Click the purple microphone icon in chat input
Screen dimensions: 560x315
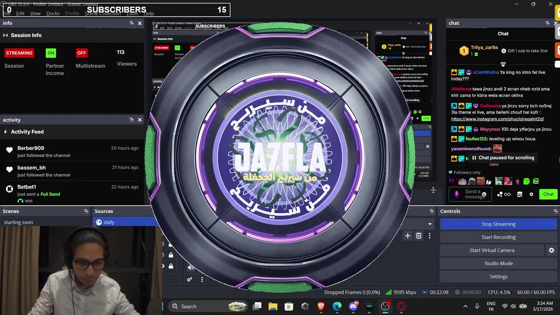click(x=457, y=194)
